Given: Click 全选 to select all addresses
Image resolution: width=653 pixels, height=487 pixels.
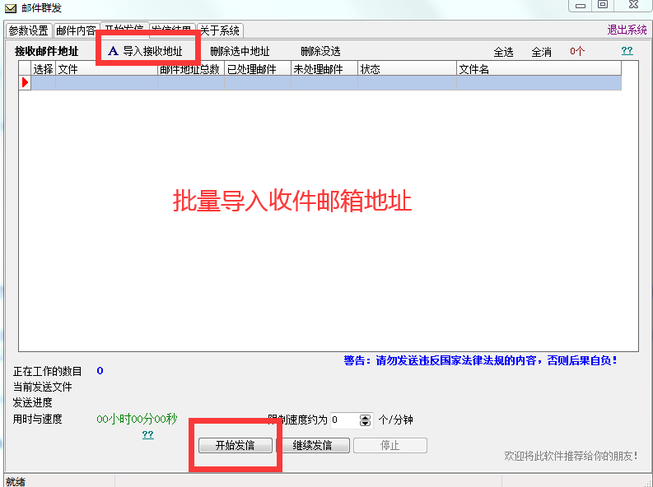Looking at the screenshot, I should (x=503, y=52).
